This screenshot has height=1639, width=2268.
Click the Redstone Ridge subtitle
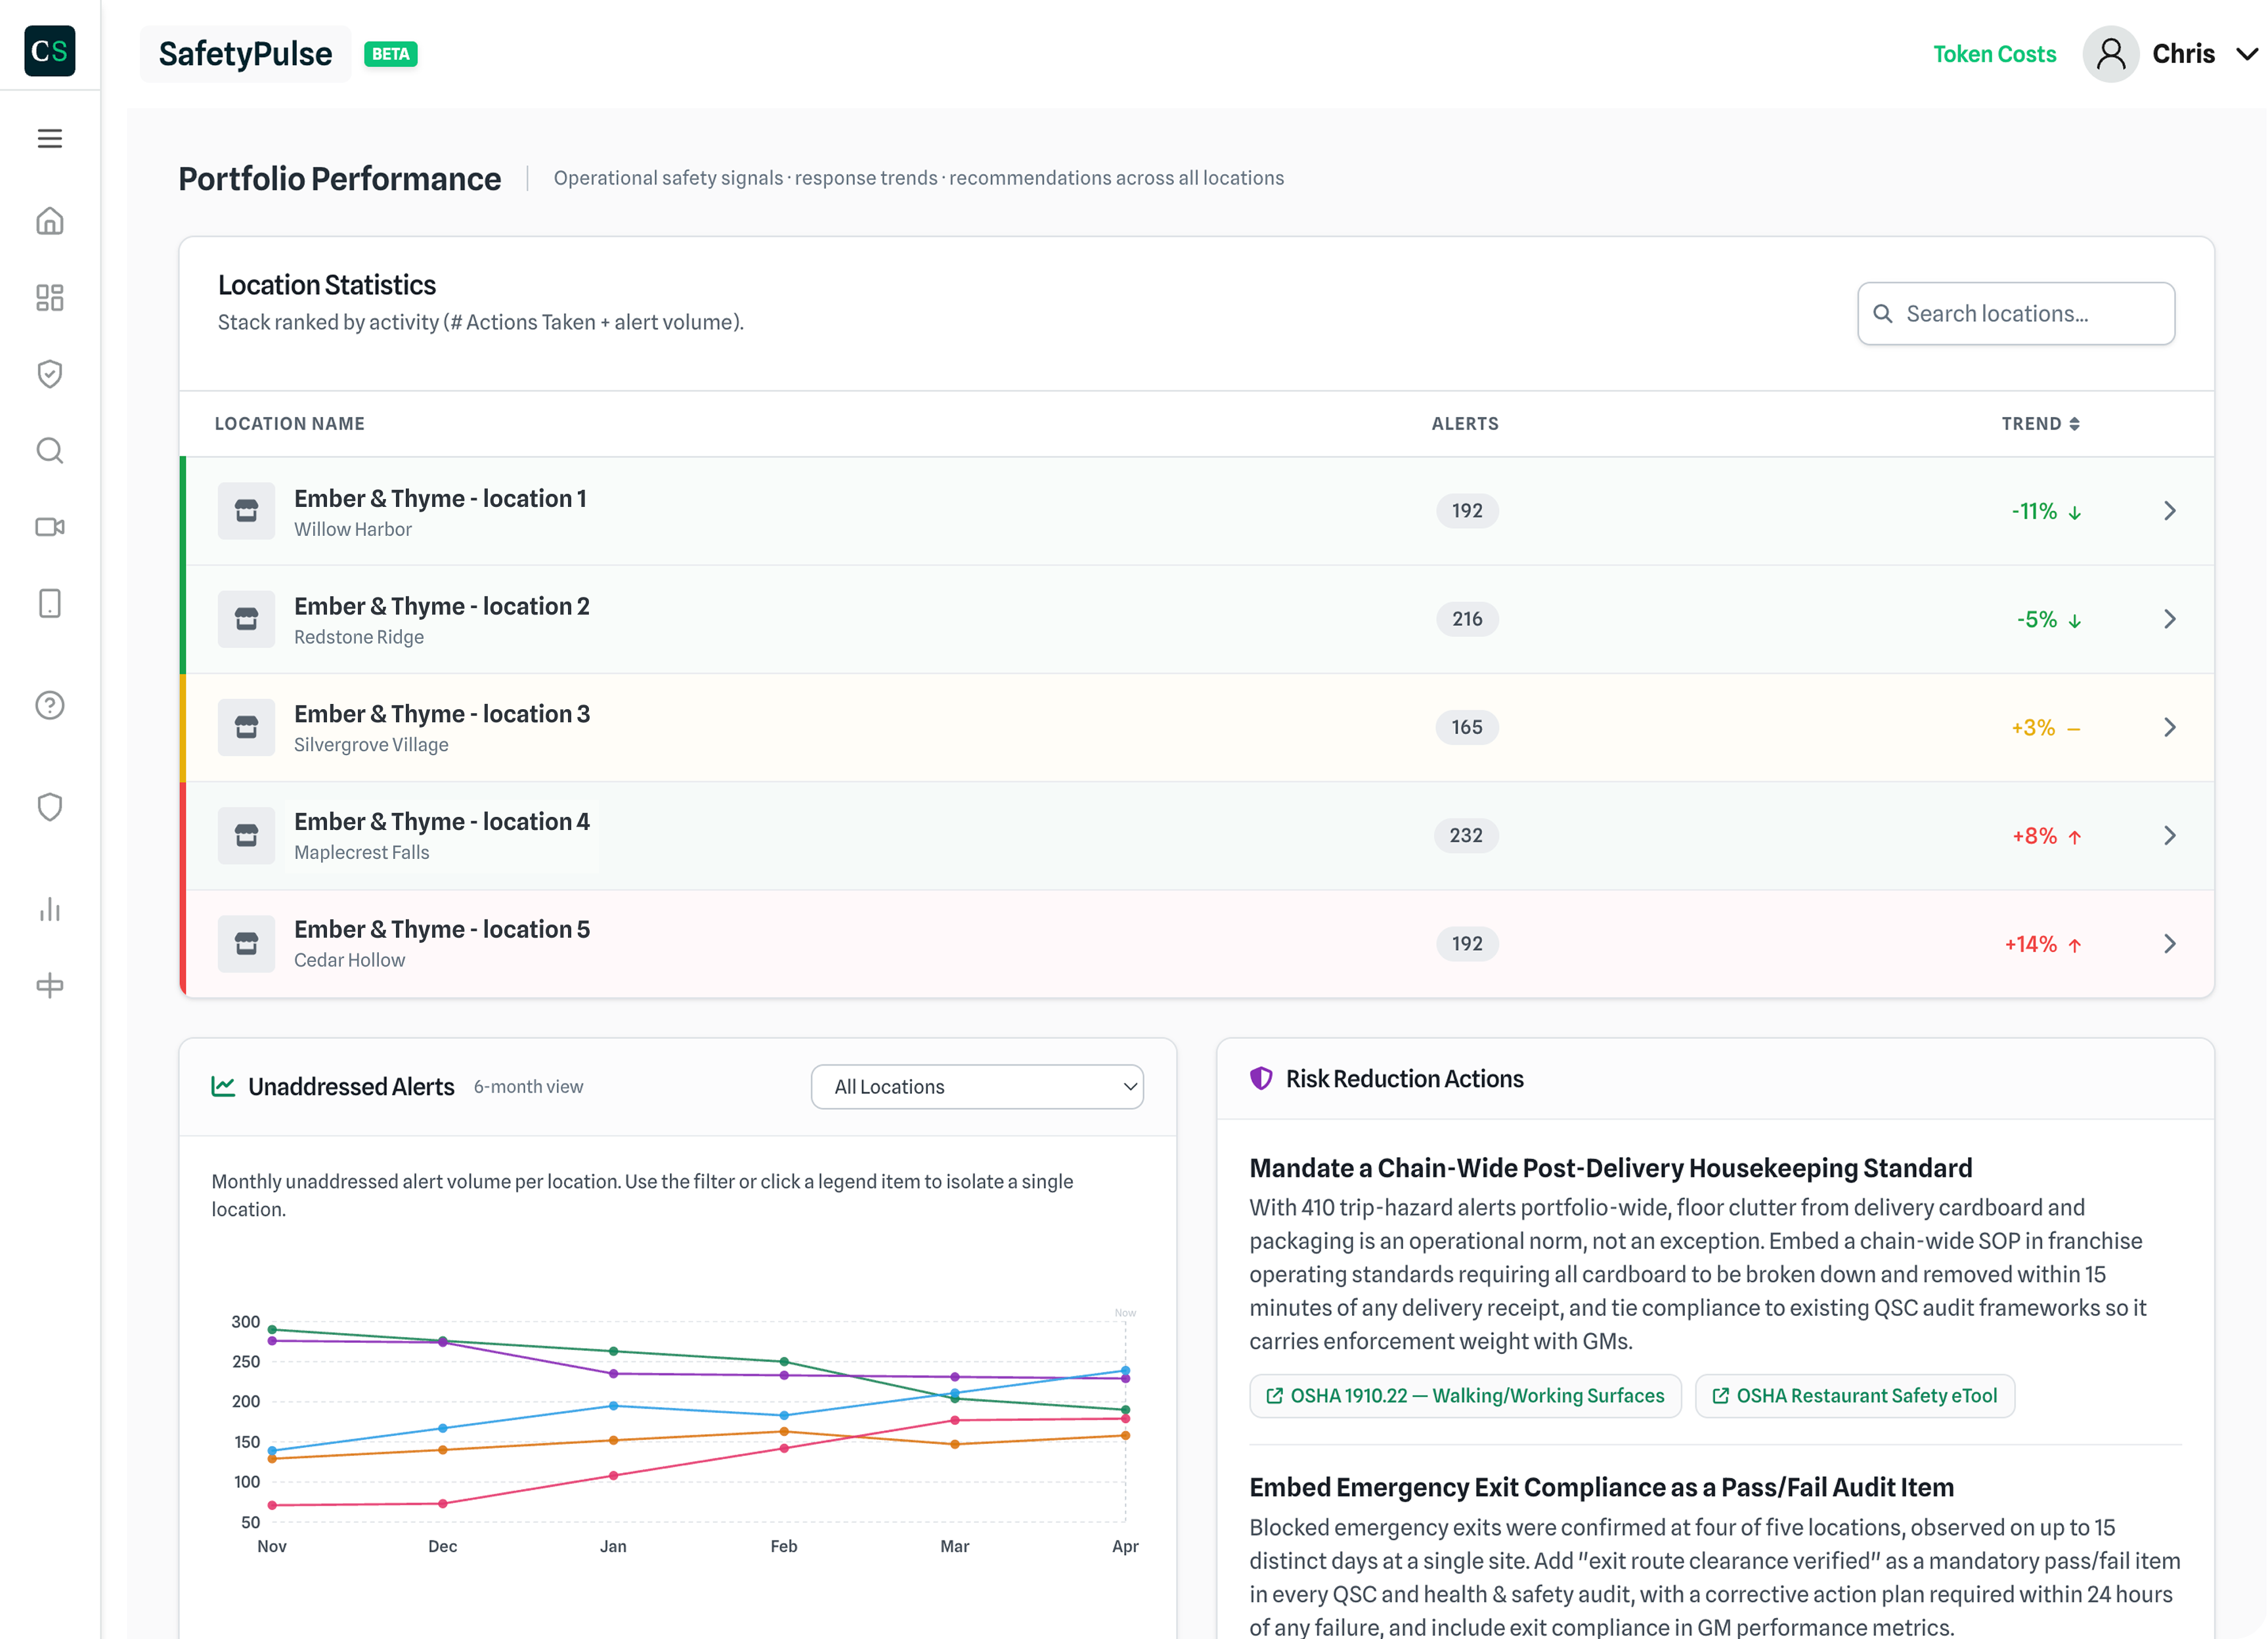359,637
